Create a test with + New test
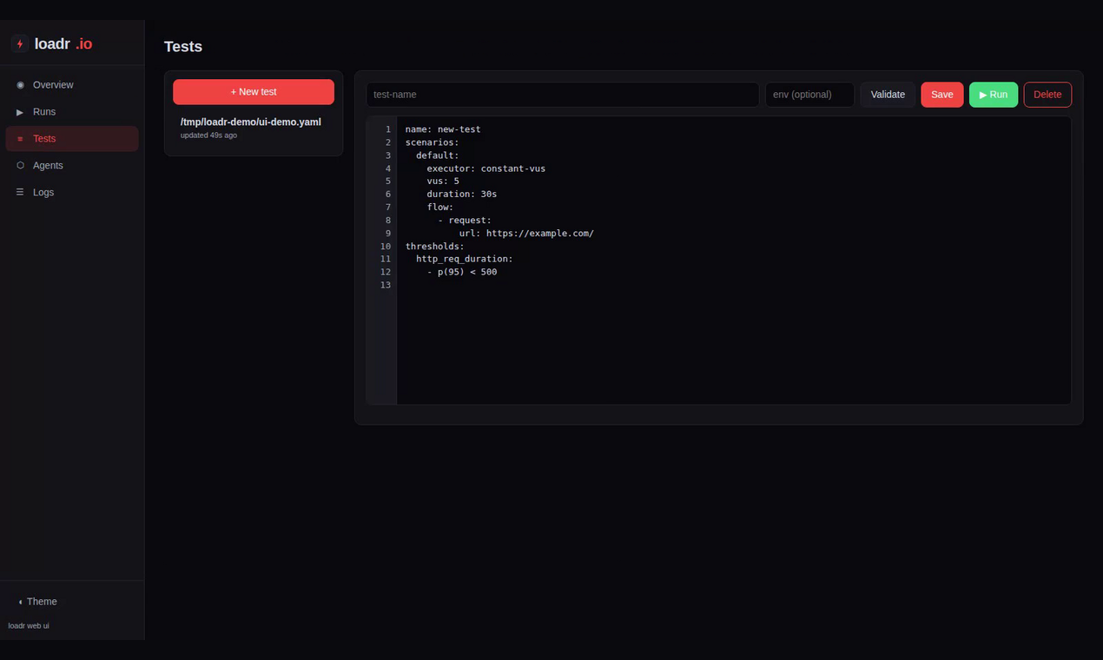 254,92
